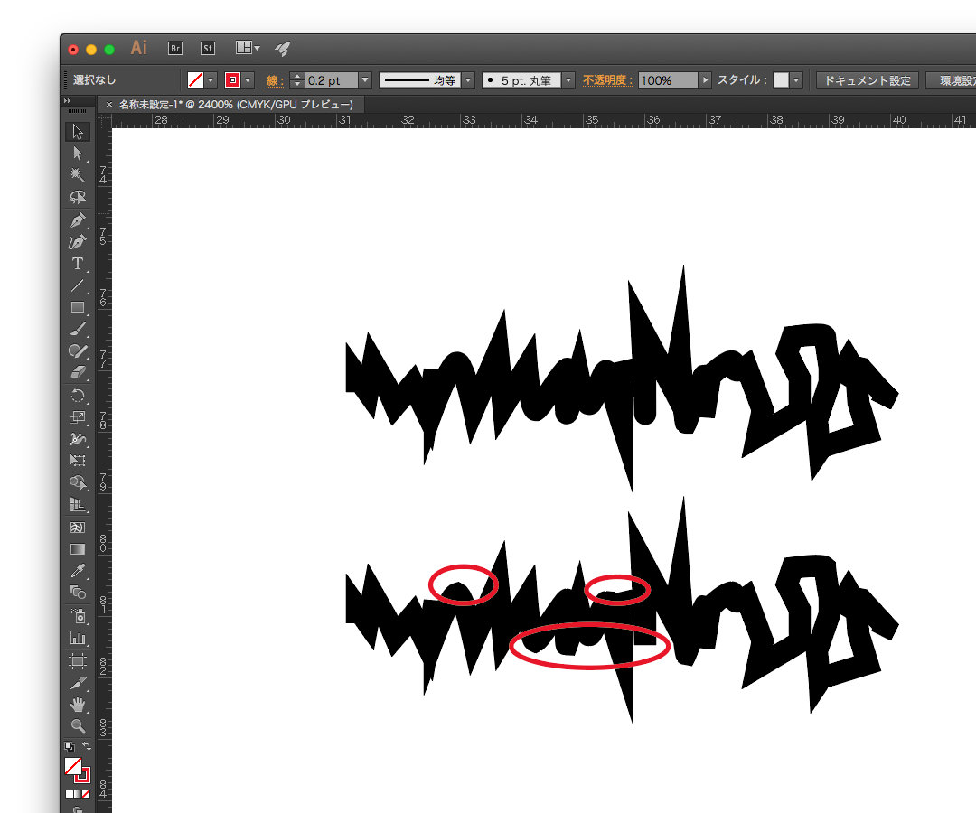
Task: Click the opacity 100% input field
Action: click(x=668, y=80)
